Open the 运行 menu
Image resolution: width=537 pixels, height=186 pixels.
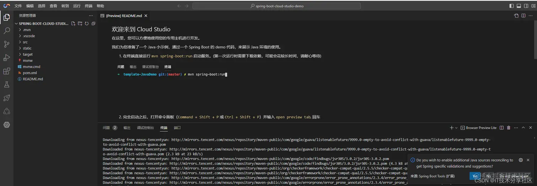[77, 6]
